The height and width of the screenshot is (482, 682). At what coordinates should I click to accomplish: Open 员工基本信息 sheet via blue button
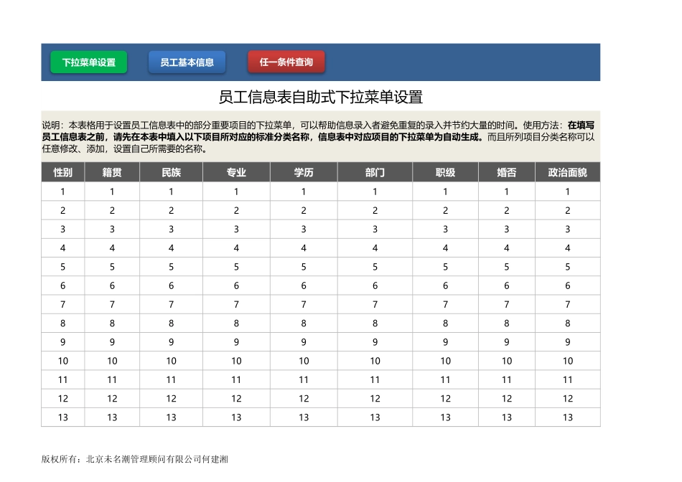(185, 62)
